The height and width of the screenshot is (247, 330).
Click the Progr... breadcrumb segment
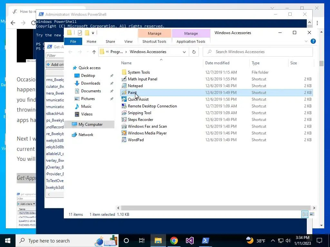(x=116, y=52)
